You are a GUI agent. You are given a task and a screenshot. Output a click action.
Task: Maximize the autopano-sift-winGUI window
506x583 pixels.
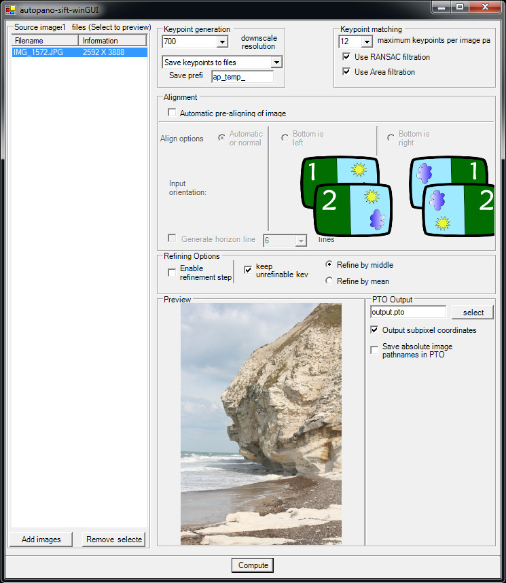tap(460, 7)
